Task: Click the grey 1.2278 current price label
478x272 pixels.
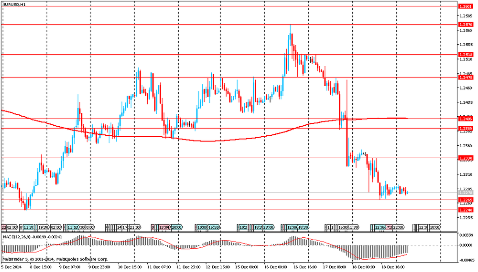Action: coord(466,192)
